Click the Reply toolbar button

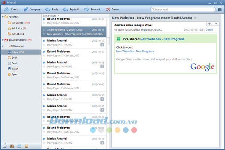(x=51, y=9)
